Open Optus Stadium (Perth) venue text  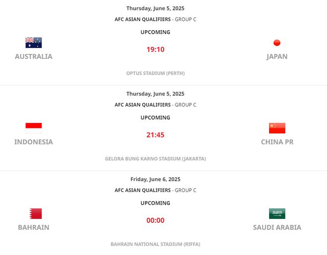[x=155, y=73]
